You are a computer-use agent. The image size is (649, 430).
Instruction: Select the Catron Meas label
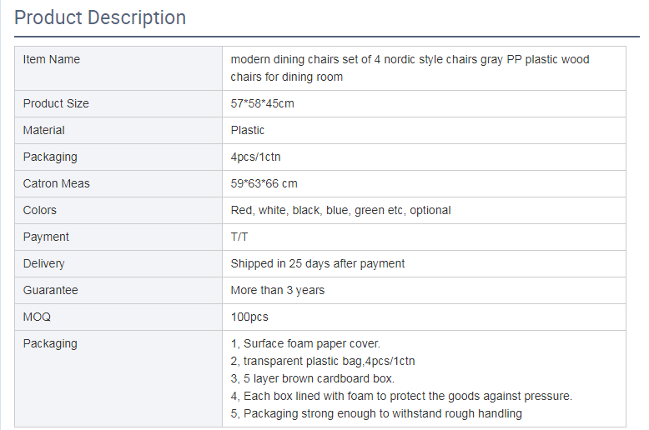(x=56, y=183)
